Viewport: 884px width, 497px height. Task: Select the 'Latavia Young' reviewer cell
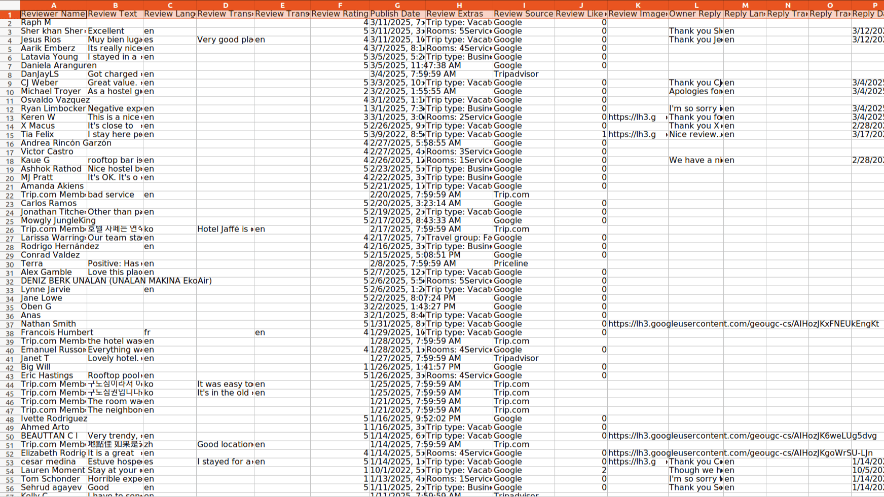pyautogui.click(x=53, y=57)
